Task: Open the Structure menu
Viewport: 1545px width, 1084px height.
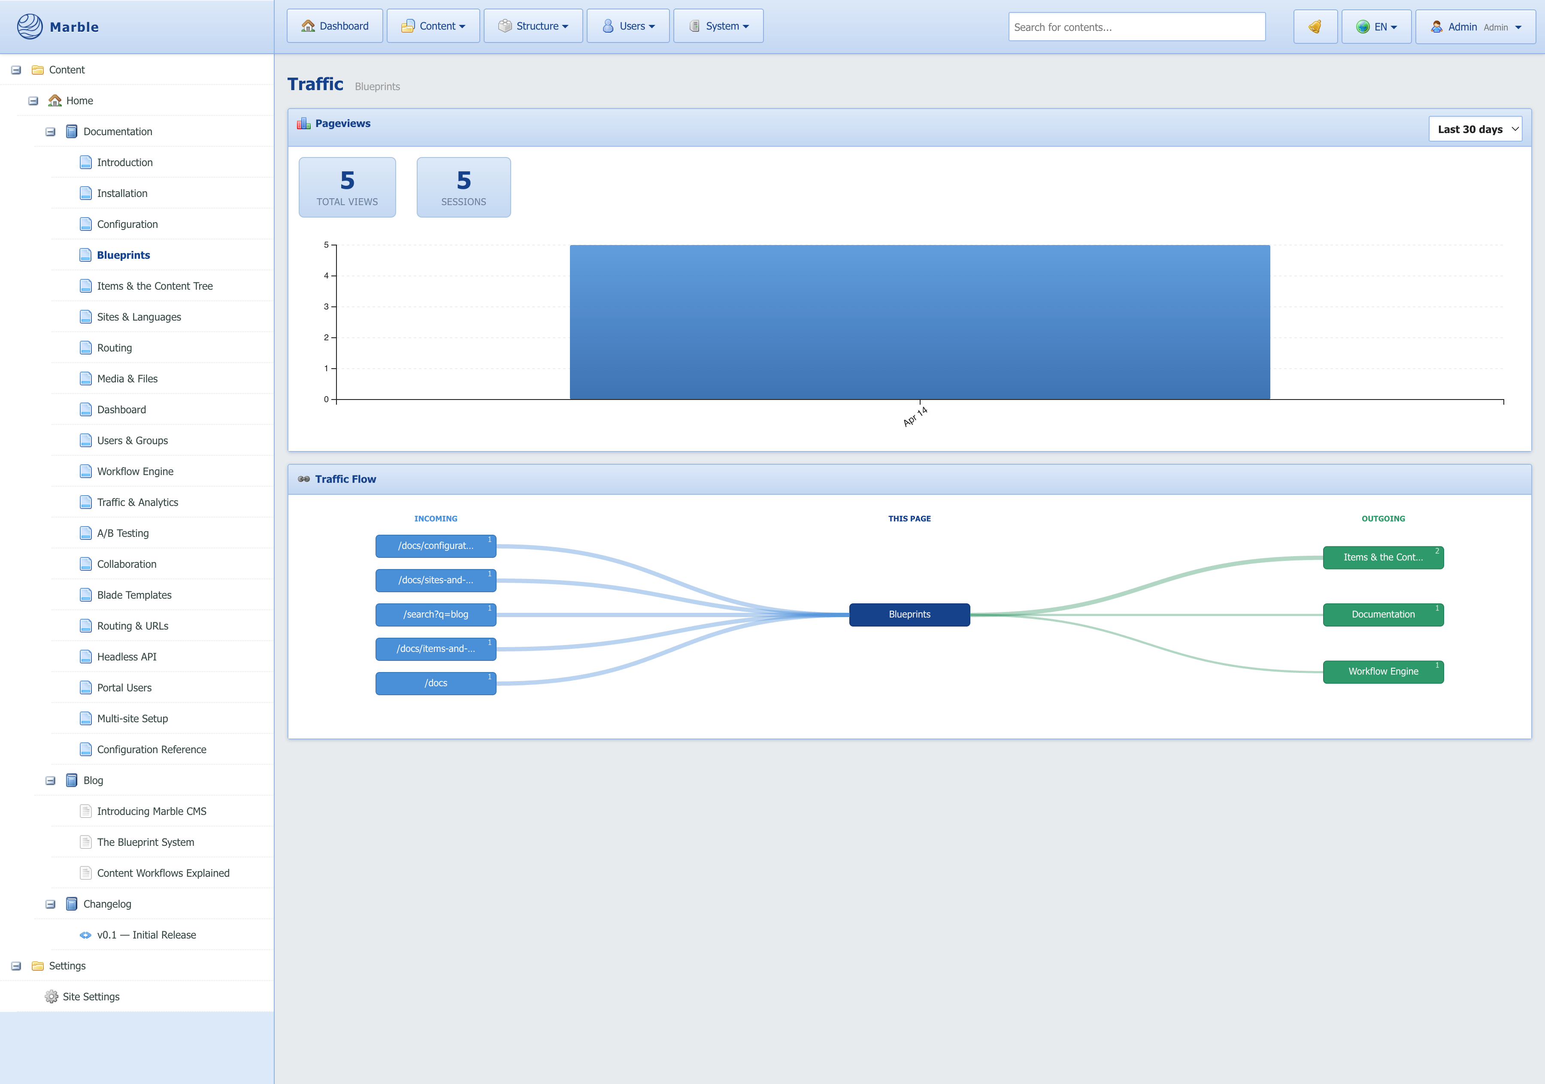Action: tap(532, 26)
